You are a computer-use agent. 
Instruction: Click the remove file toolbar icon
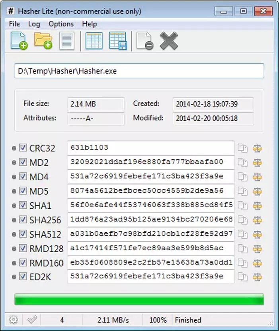pos(145,41)
